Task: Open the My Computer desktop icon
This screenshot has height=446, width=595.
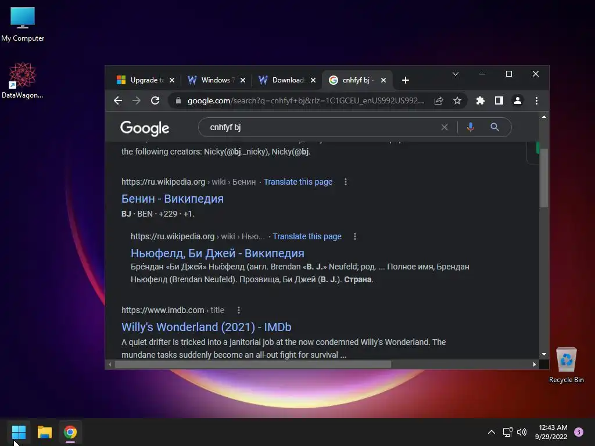Action: [x=23, y=24]
